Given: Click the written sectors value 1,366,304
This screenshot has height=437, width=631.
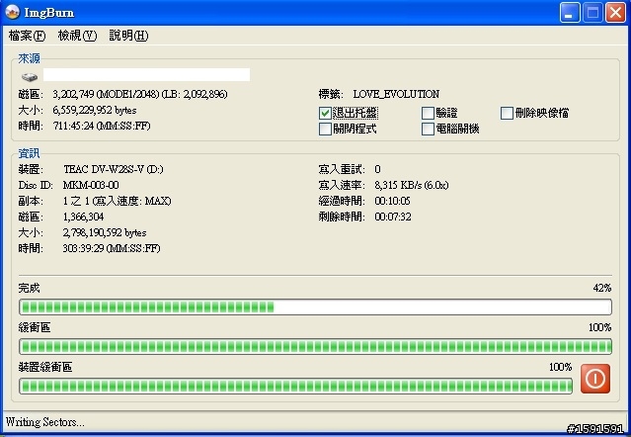Looking at the screenshot, I should click(83, 217).
